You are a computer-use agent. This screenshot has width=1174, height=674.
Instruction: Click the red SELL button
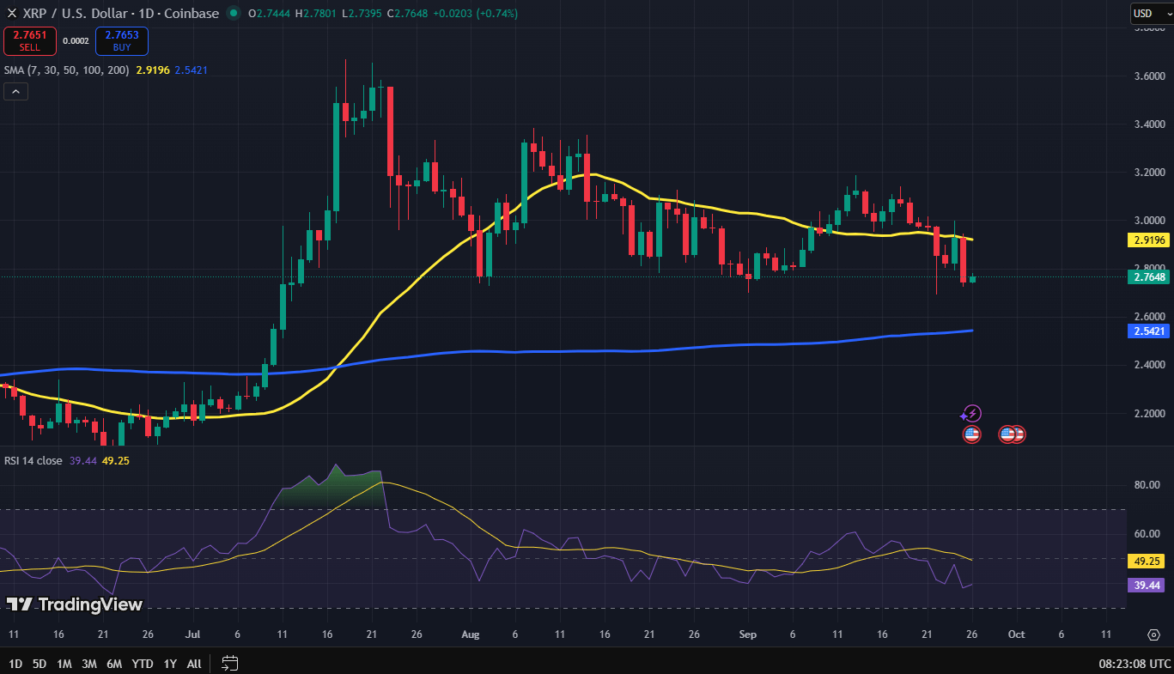point(29,40)
